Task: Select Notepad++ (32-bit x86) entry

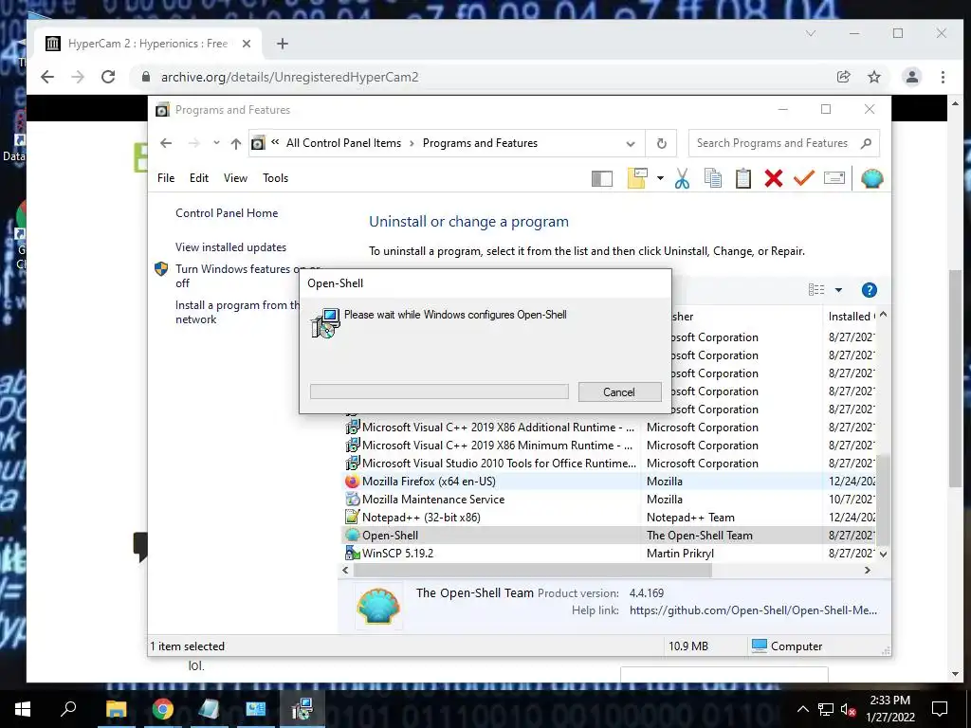Action: (610, 517)
